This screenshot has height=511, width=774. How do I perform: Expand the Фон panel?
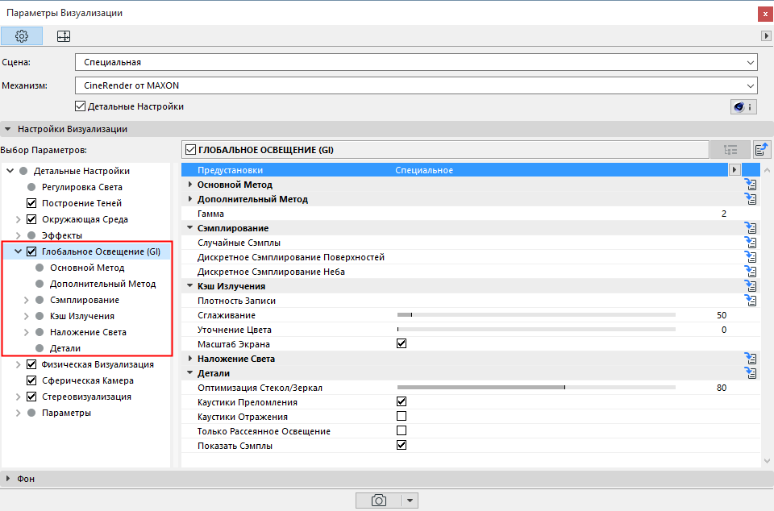pyautogui.click(x=8, y=479)
